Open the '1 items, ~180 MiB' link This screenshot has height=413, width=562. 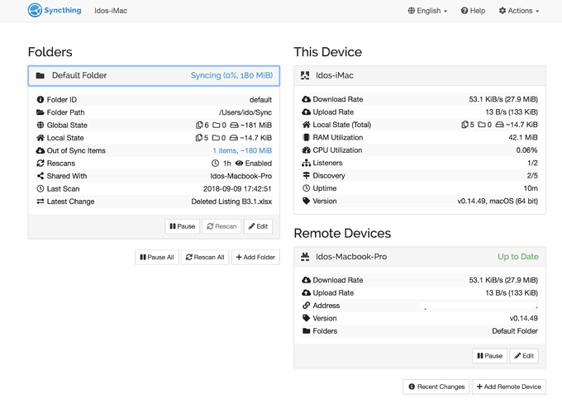tap(242, 150)
